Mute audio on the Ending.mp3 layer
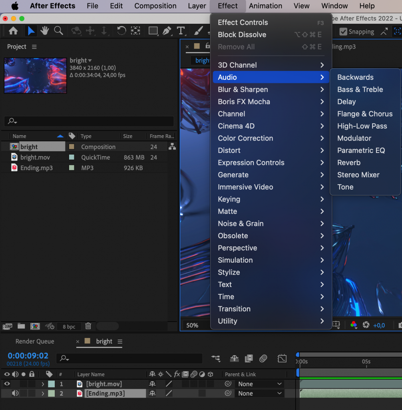Image resolution: width=402 pixels, height=410 pixels. (15, 393)
